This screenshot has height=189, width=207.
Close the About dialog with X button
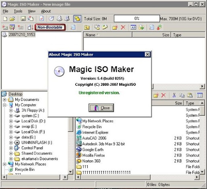(148, 54)
